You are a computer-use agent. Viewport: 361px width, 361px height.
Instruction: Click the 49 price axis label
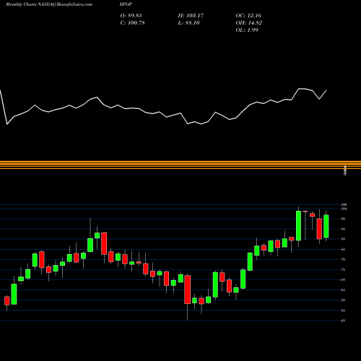pyautogui.click(x=343, y=321)
